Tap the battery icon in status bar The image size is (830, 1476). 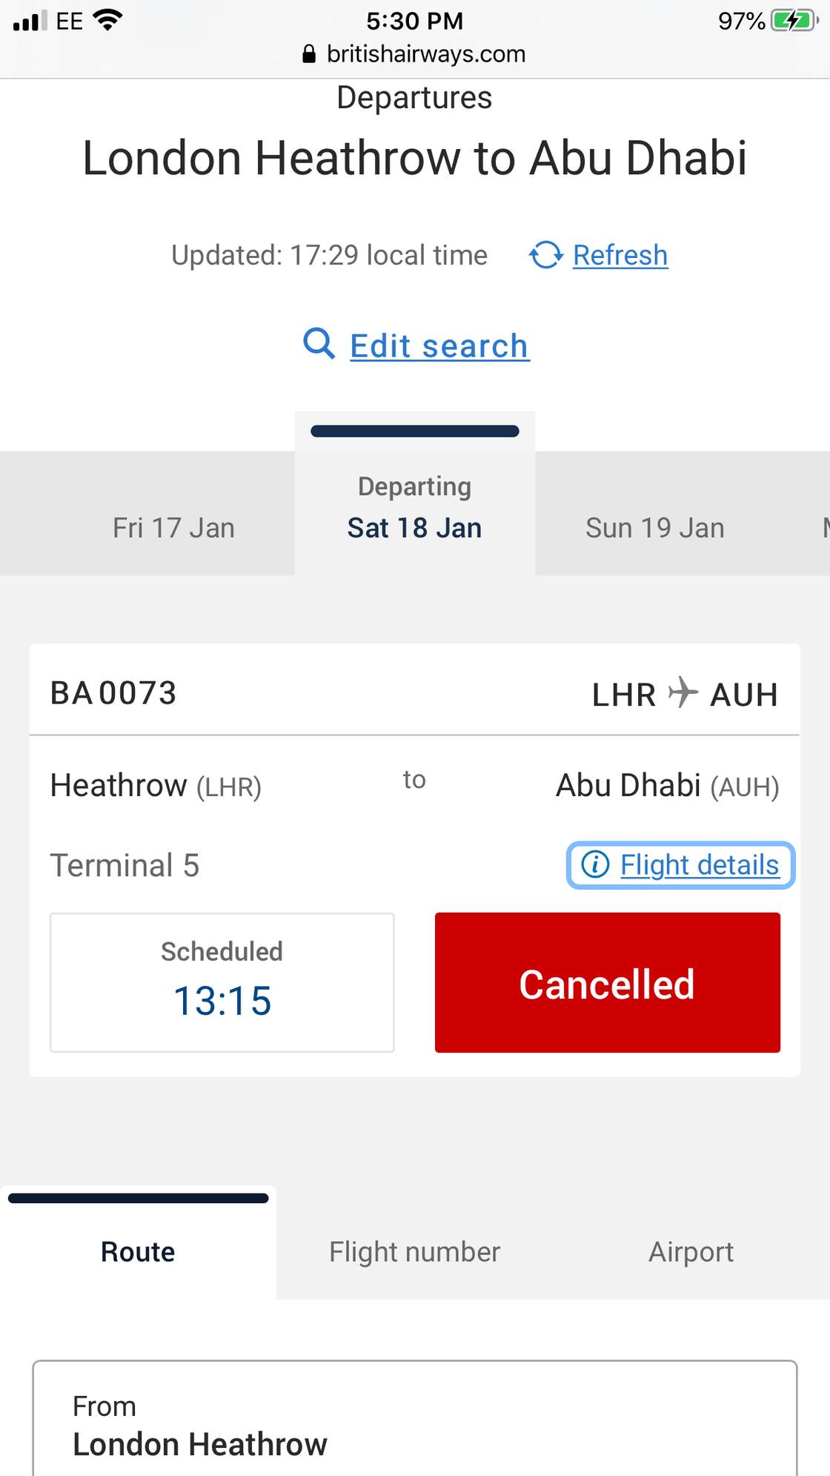coord(794,21)
